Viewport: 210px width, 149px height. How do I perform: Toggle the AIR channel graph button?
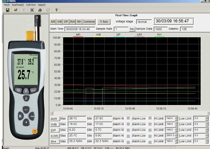[53, 22]
